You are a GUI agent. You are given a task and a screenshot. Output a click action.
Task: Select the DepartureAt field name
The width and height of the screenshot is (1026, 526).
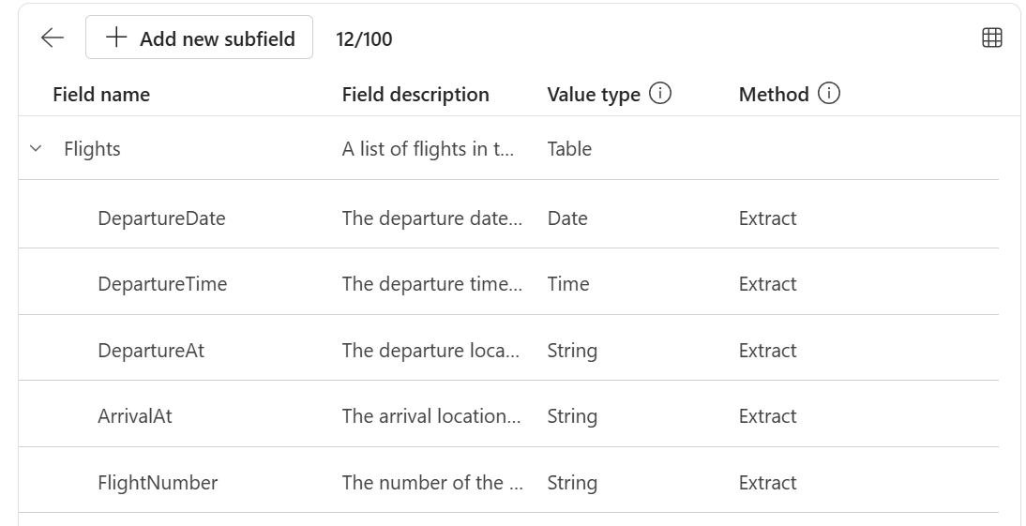(x=151, y=350)
